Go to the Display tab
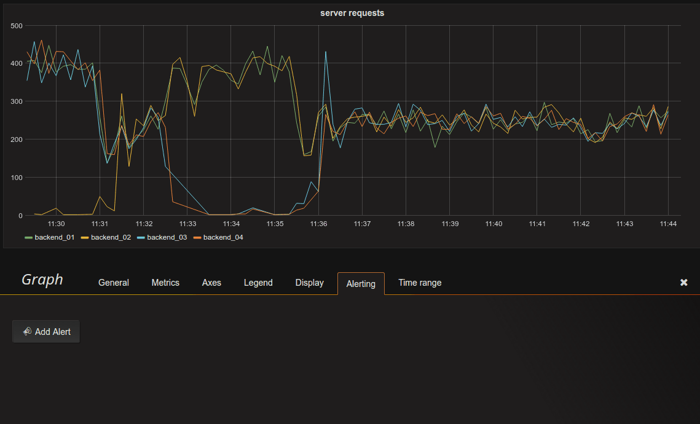 click(x=309, y=283)
